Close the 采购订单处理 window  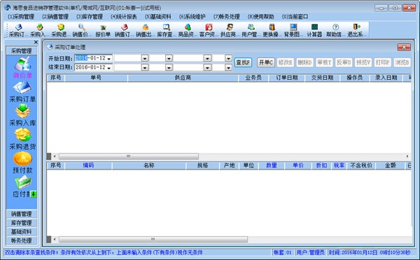click(404, 48)
